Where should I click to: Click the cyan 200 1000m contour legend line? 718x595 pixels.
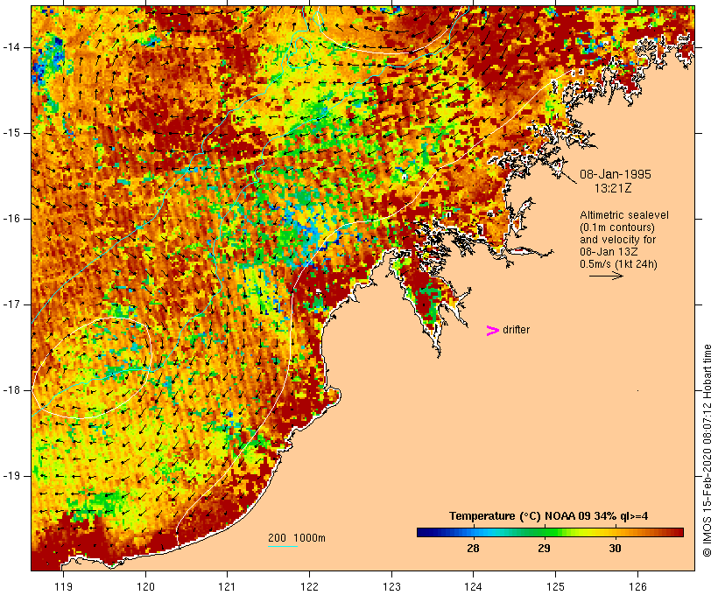pyautogui.click(x=283, y=546)
